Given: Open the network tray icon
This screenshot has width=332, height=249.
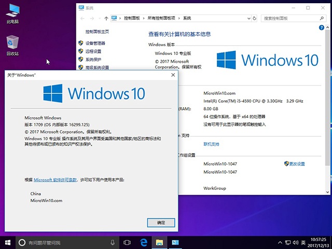Looking at the screenshot, I should pyautogui.click(x=288, y=243).
